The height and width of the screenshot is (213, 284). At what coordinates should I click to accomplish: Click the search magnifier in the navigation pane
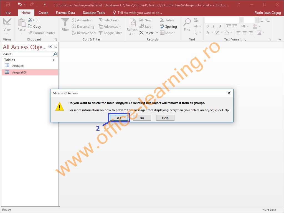click(x=55, y=54)
